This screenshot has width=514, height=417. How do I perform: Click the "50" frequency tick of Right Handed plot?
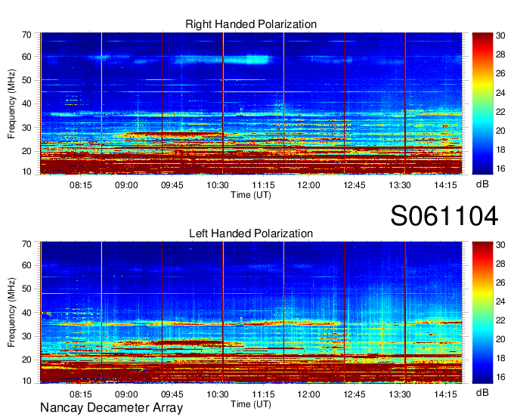(26, 80)
